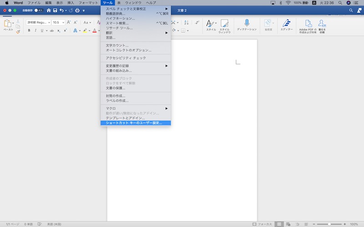Select ショートカット キーのユーザー設定... menu item
The image size is (364, 227).
coord(136,123)
